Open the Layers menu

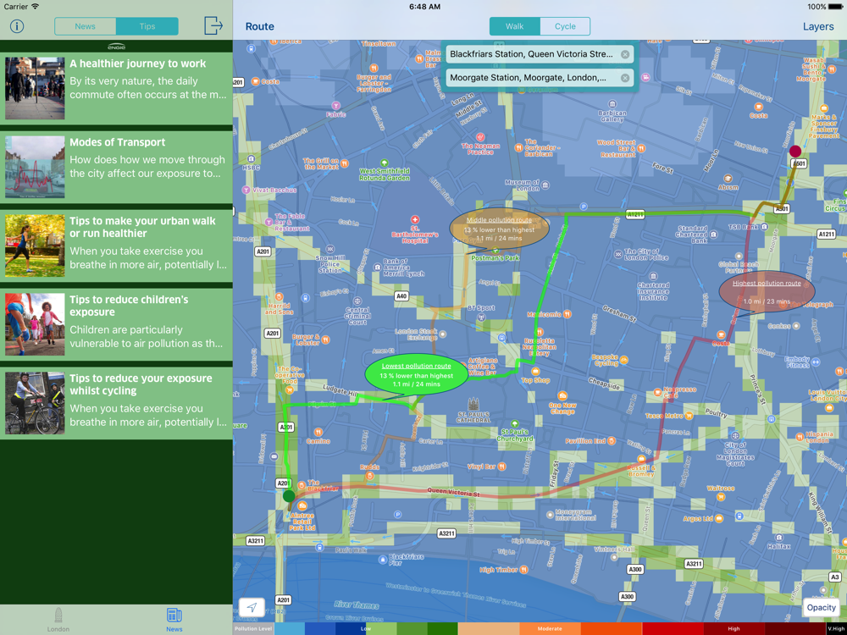818,26
